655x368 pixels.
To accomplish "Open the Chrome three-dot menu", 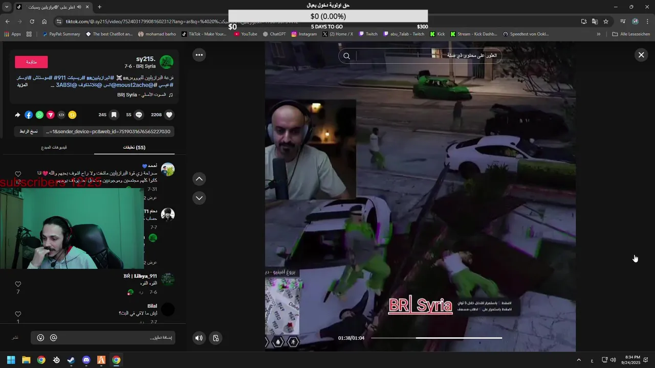I will click(647, 21).
